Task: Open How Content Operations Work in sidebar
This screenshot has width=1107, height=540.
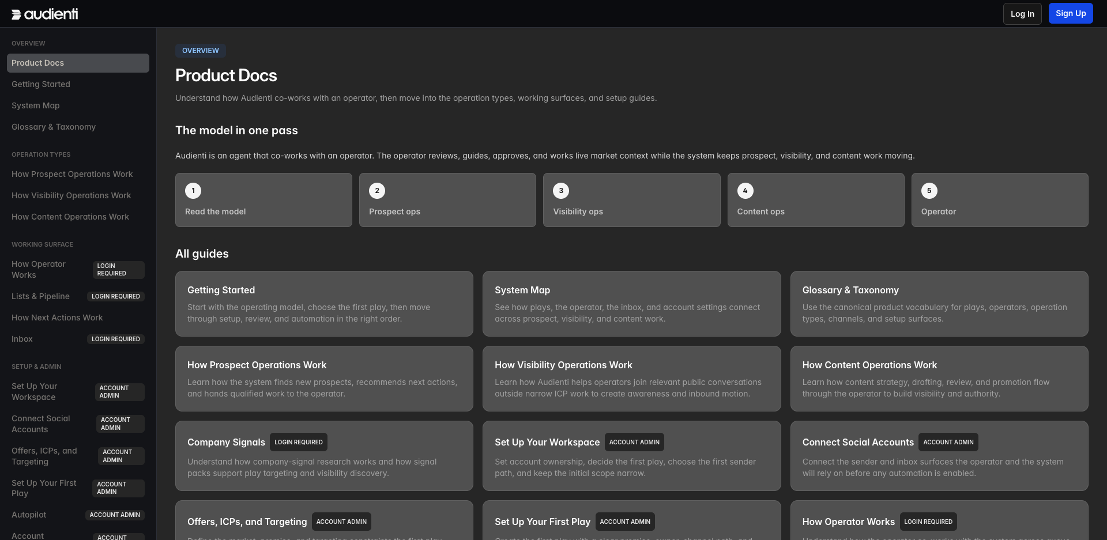Action: coord(78,217)
